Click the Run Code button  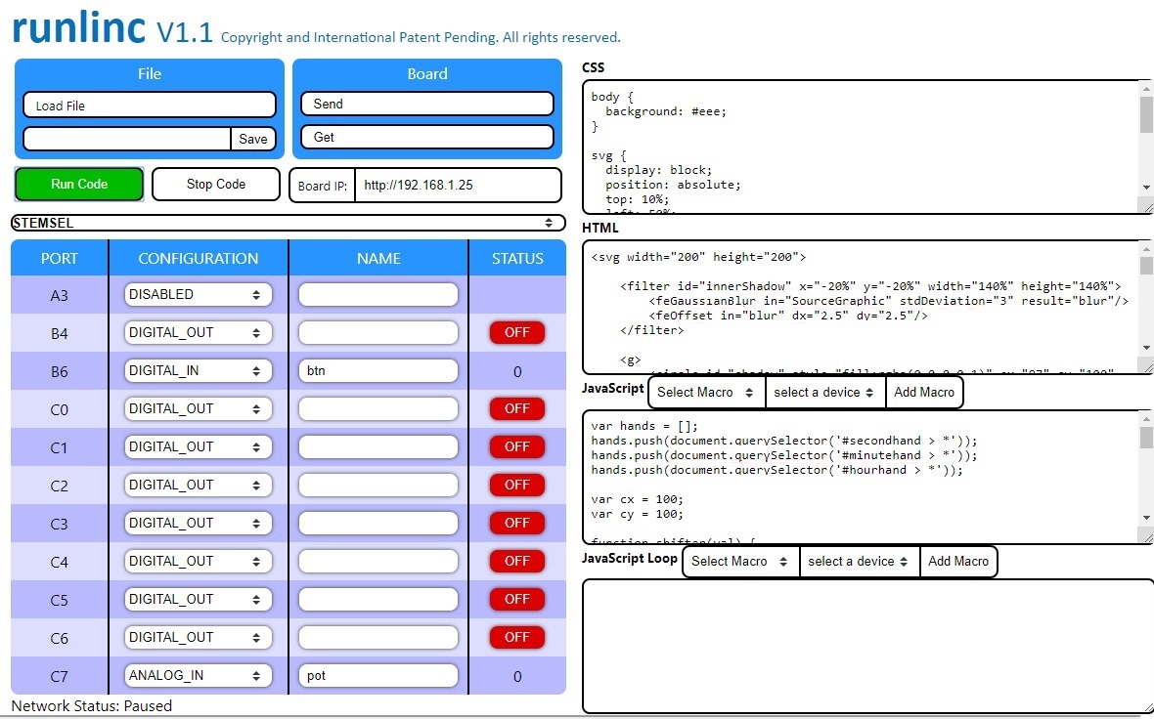pyautogui.click(x=78, y=184)
